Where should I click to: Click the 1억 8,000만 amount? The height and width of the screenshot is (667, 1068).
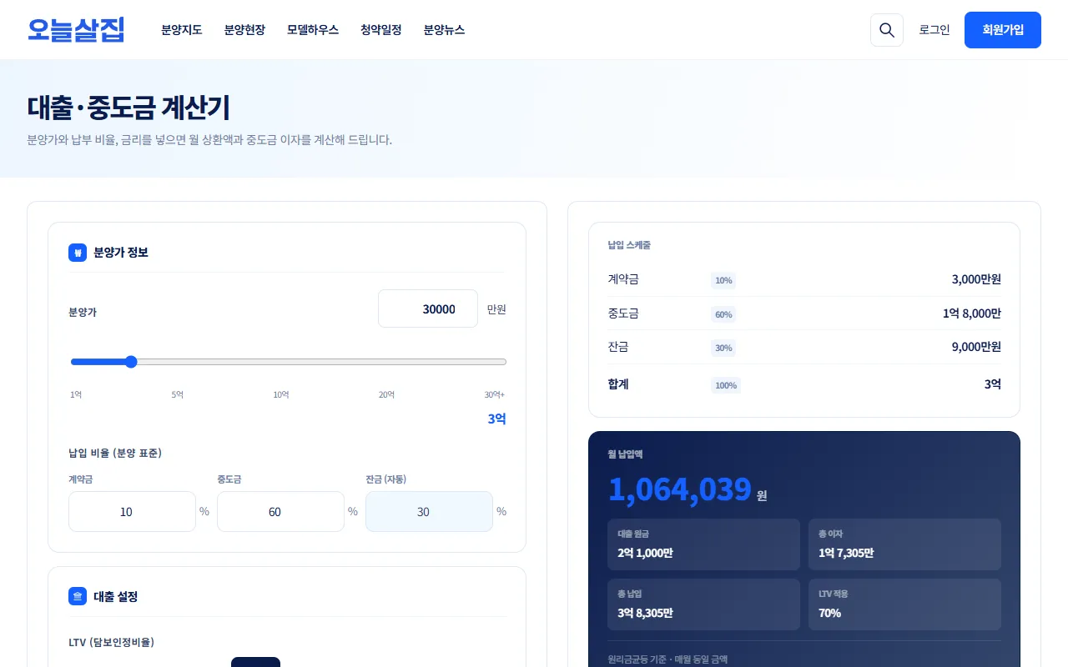click(x=972, y=313)
